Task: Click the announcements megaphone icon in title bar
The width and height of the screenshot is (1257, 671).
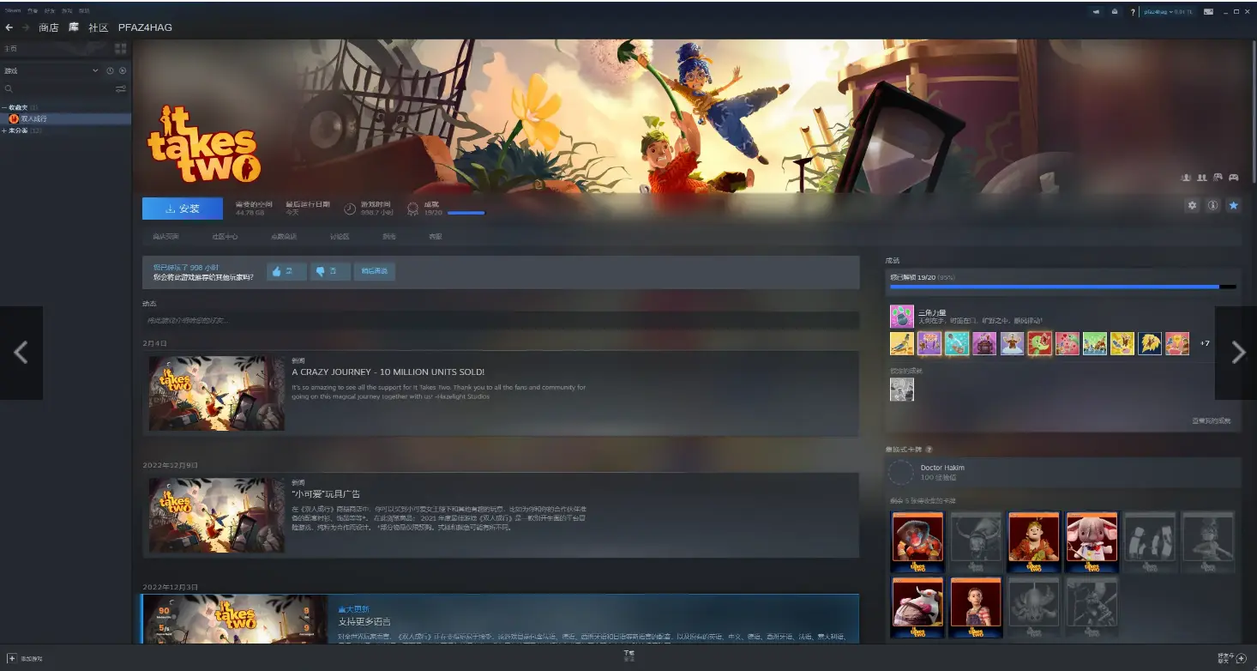Action: pos(1097,12)
